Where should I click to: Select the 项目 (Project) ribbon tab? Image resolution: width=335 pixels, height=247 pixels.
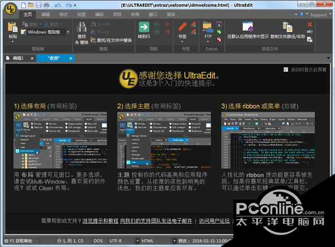point(117,14)
